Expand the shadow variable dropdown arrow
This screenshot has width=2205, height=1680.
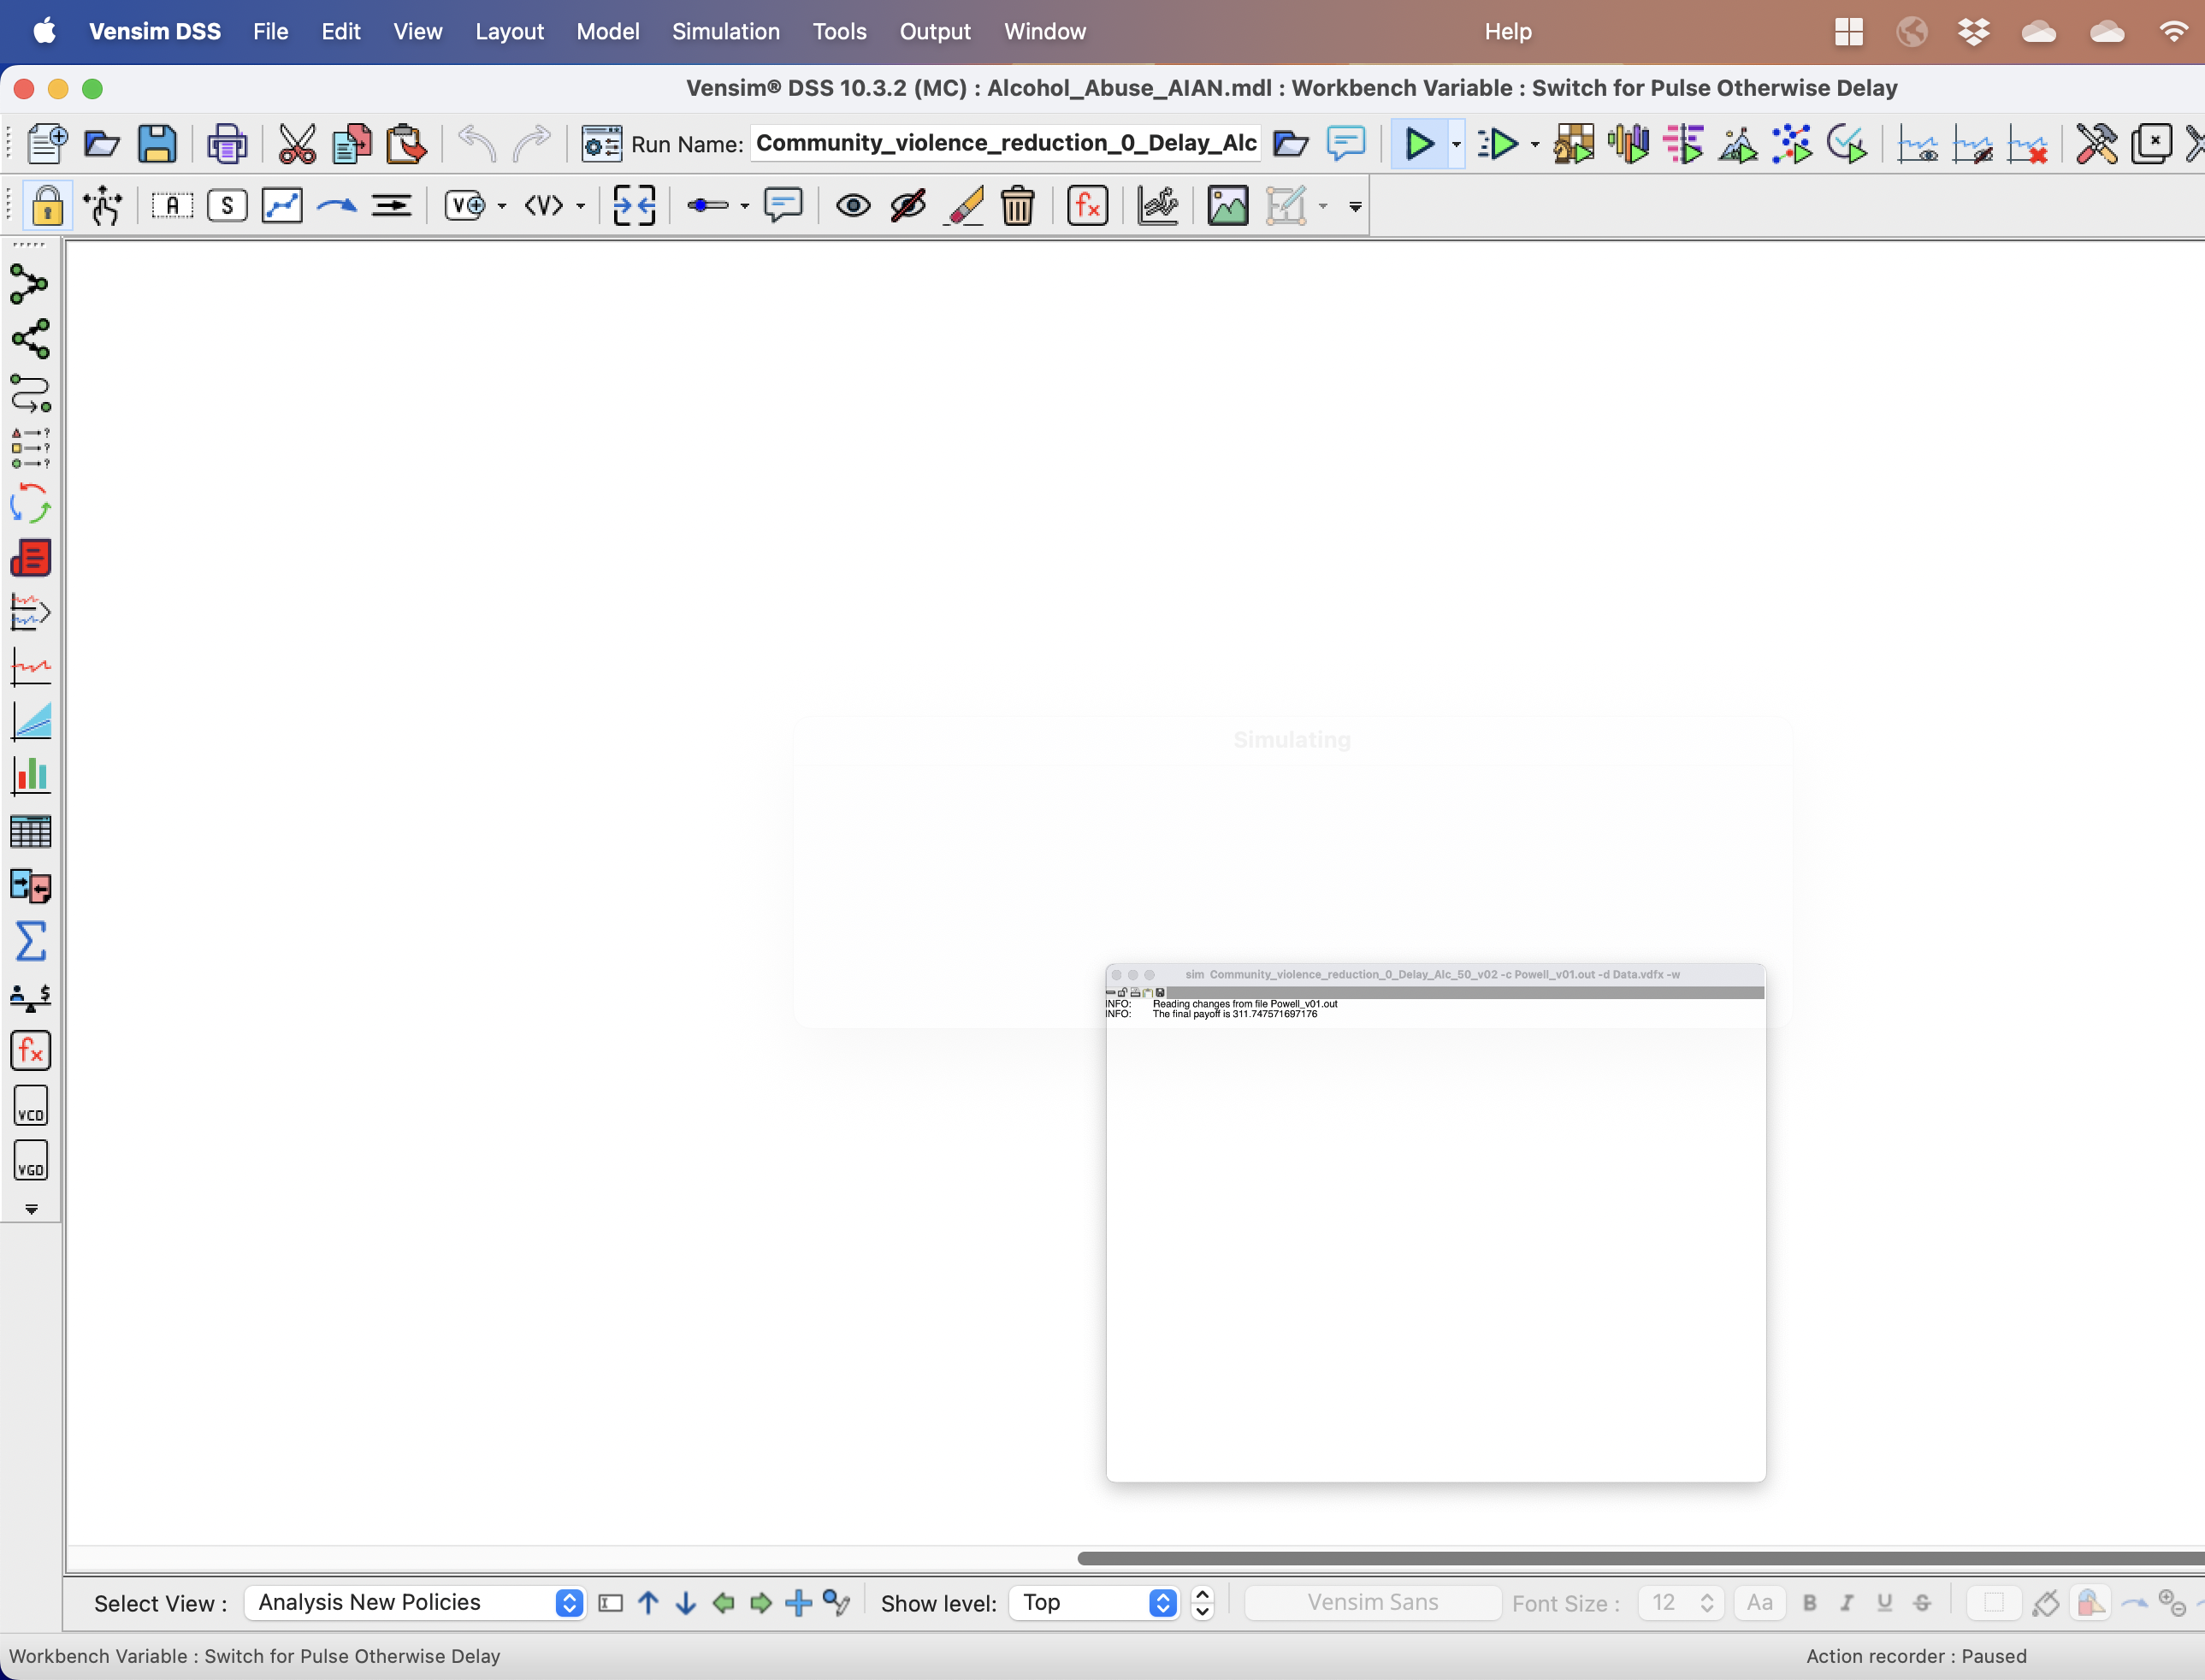pos(502,207)
